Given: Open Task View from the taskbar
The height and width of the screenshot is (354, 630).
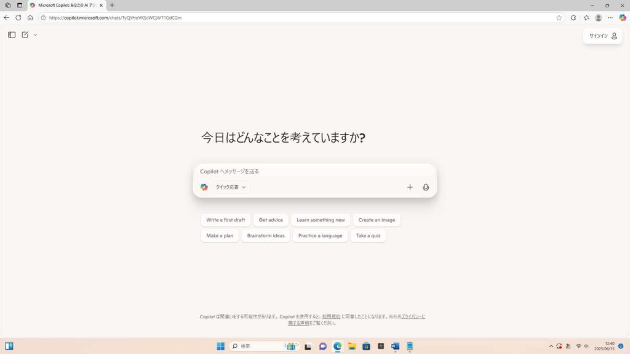Looking at the screenshot, I should coord(308,346).
